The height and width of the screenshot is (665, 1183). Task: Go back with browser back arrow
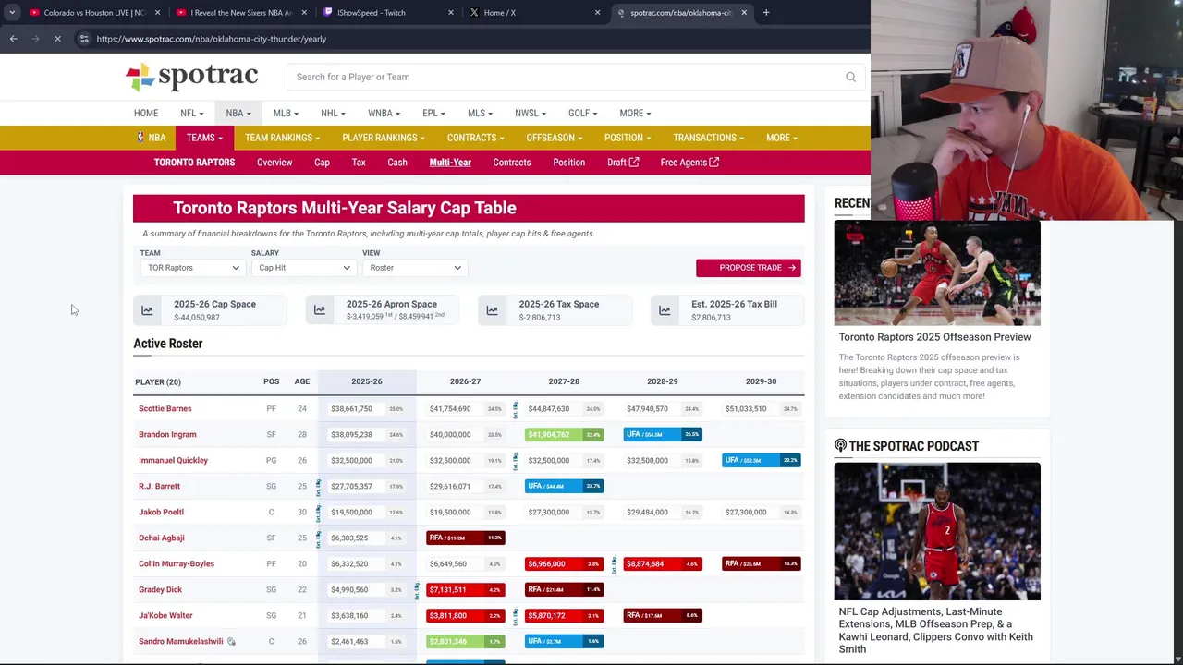click(x=14, y=39)
